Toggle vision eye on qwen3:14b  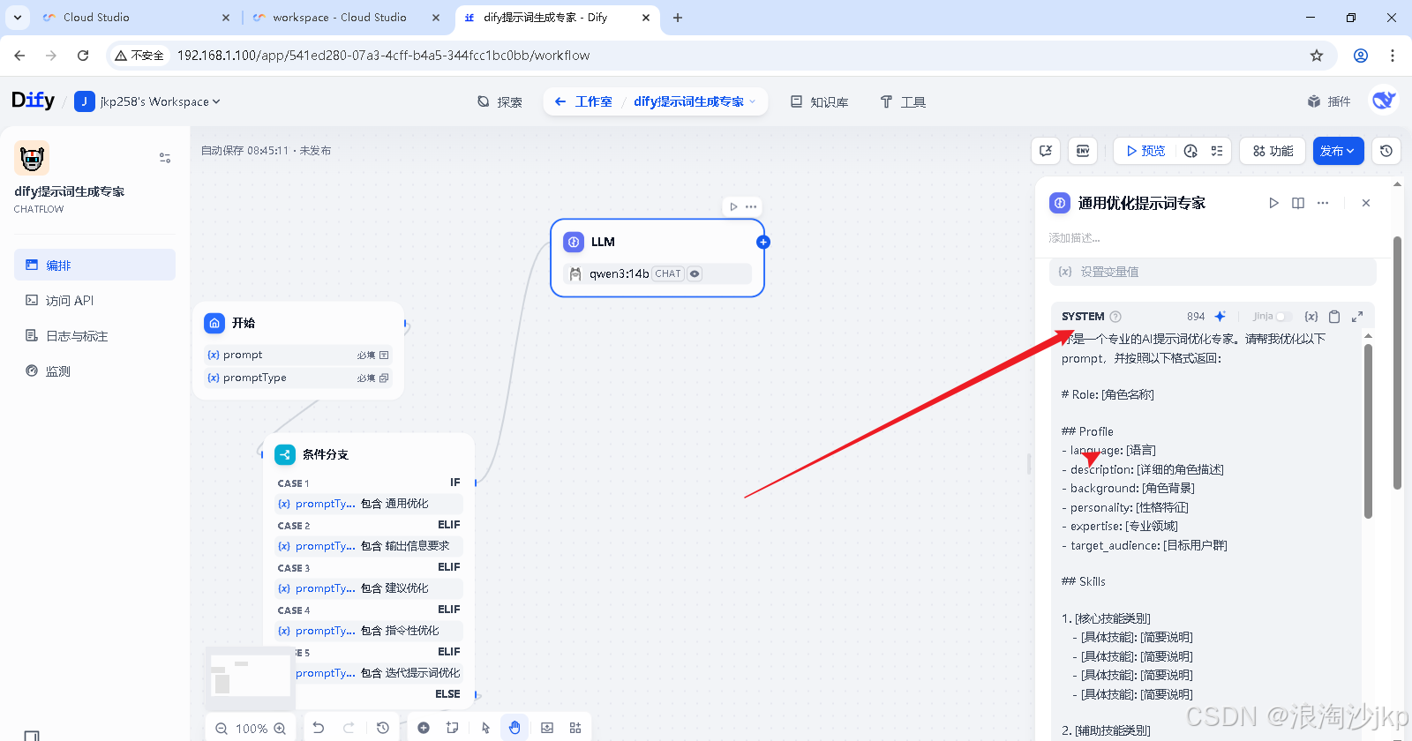pyautogui.click(x=695, y=273)
